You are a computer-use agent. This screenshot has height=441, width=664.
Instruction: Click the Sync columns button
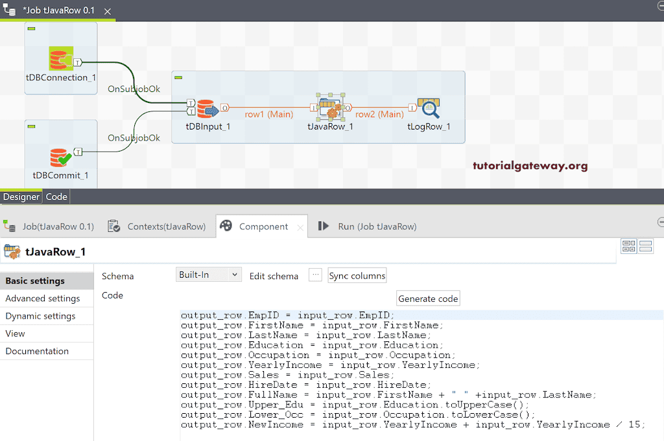click(357, 275)
